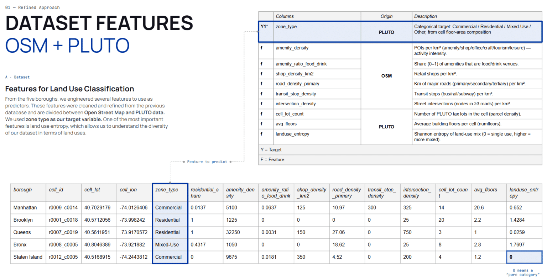Click the "Origin" column header
The image size is (547, 280).
point(386,16)
